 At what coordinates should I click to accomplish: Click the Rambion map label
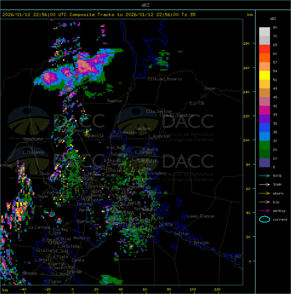point(115,101)
